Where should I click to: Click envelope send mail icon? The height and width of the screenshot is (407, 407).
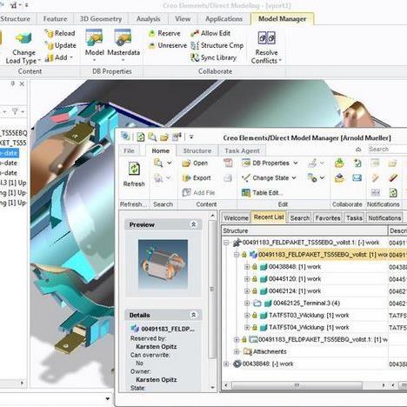tap(357, 177)
